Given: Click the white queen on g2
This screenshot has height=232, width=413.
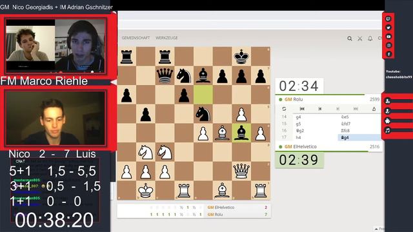Looking at the screenshot, I should click(241, 171).
